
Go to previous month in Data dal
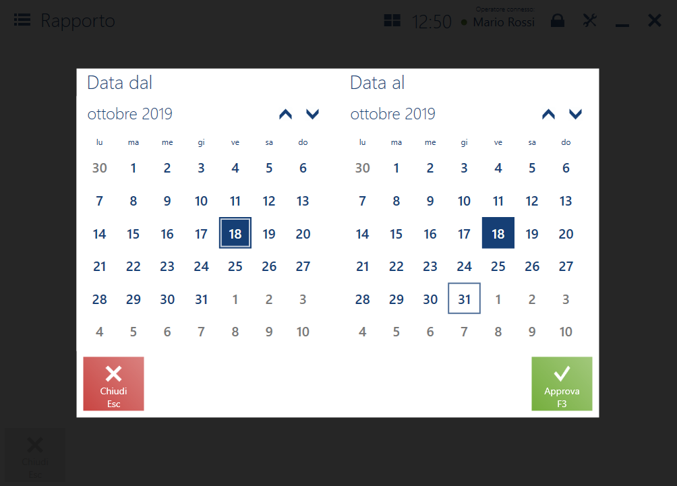(285, 115)
